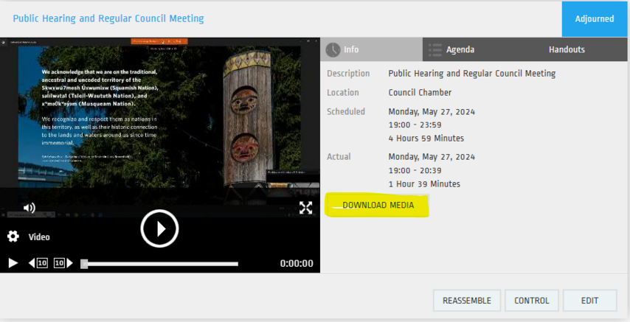Click the Description field value text
Image resolution: width=630 pixels, height=322 pixels.
[471, 74]
